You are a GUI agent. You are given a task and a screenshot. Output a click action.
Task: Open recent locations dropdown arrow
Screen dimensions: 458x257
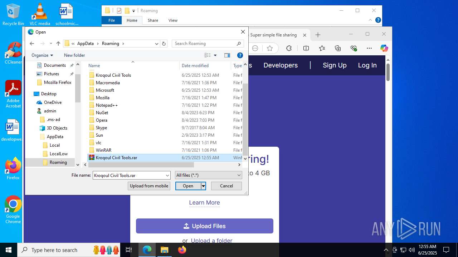tap(50, 44)
